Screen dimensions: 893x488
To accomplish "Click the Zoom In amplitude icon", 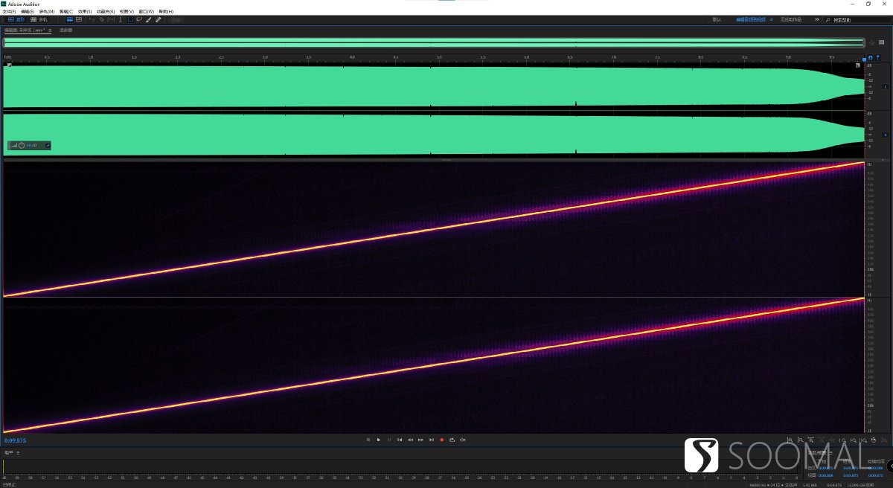I will pyautogui.click(x=790, y=440).
